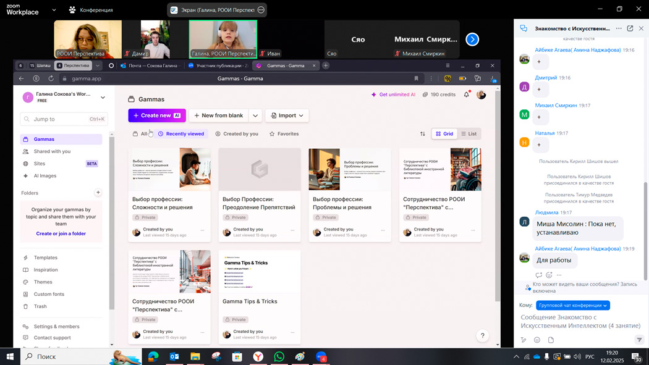Viewport: 649px width, 365px height.
Task: Open Zoom Workplace dropdown chevron
Action: point(54,10)
